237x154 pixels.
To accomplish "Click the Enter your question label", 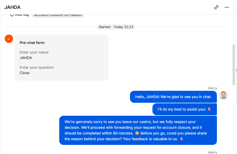I will tap(37, 67).
